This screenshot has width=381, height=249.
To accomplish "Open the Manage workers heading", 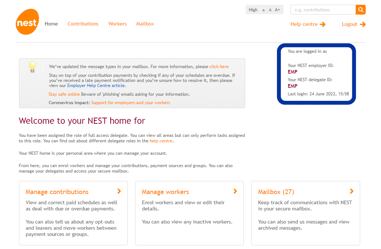I will point(165,192).
